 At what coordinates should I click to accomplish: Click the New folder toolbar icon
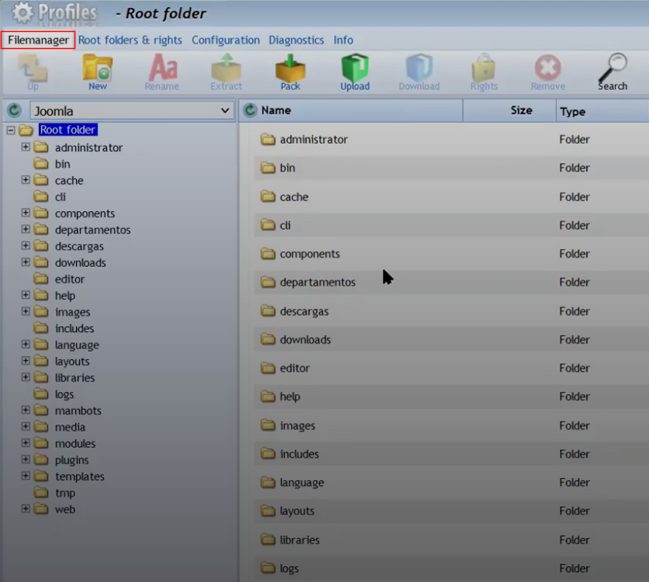coord(97,71)
